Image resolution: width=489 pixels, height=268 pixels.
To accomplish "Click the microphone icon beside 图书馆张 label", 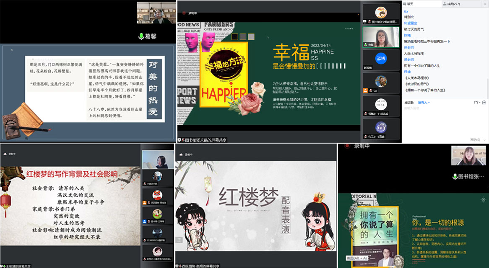I will click(455, 177).
